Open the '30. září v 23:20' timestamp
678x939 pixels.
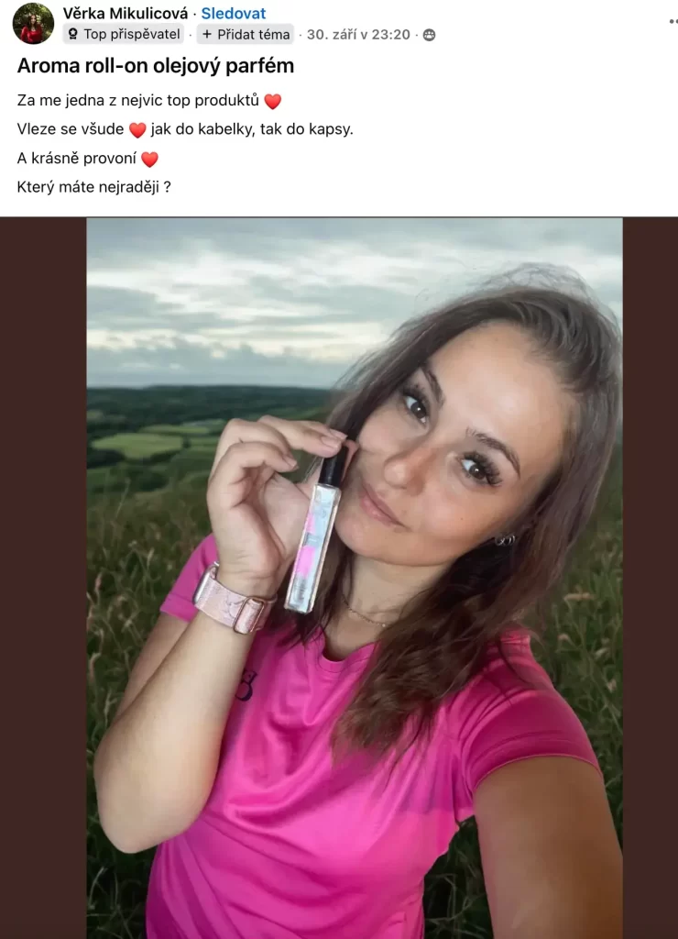pyautogui.click(x=358, y=35)
